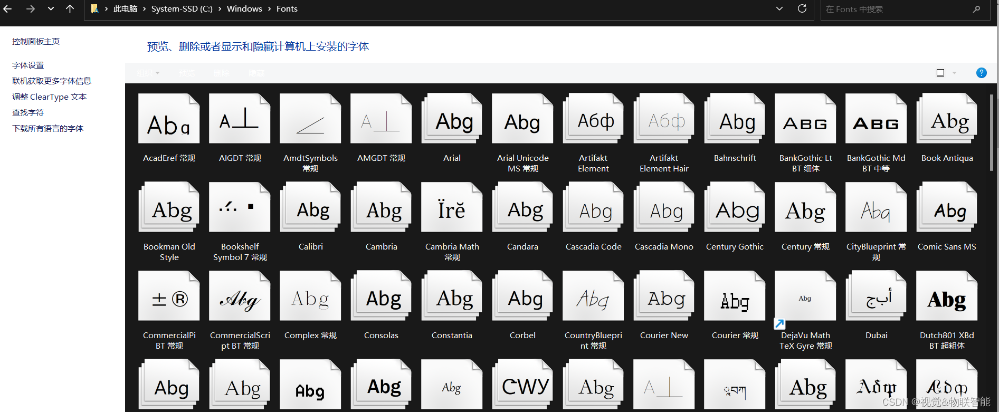Select the Bookman Old Style font icon
Image resolution: width=999 pixels, height=412 pixels.
coord(169,207)
